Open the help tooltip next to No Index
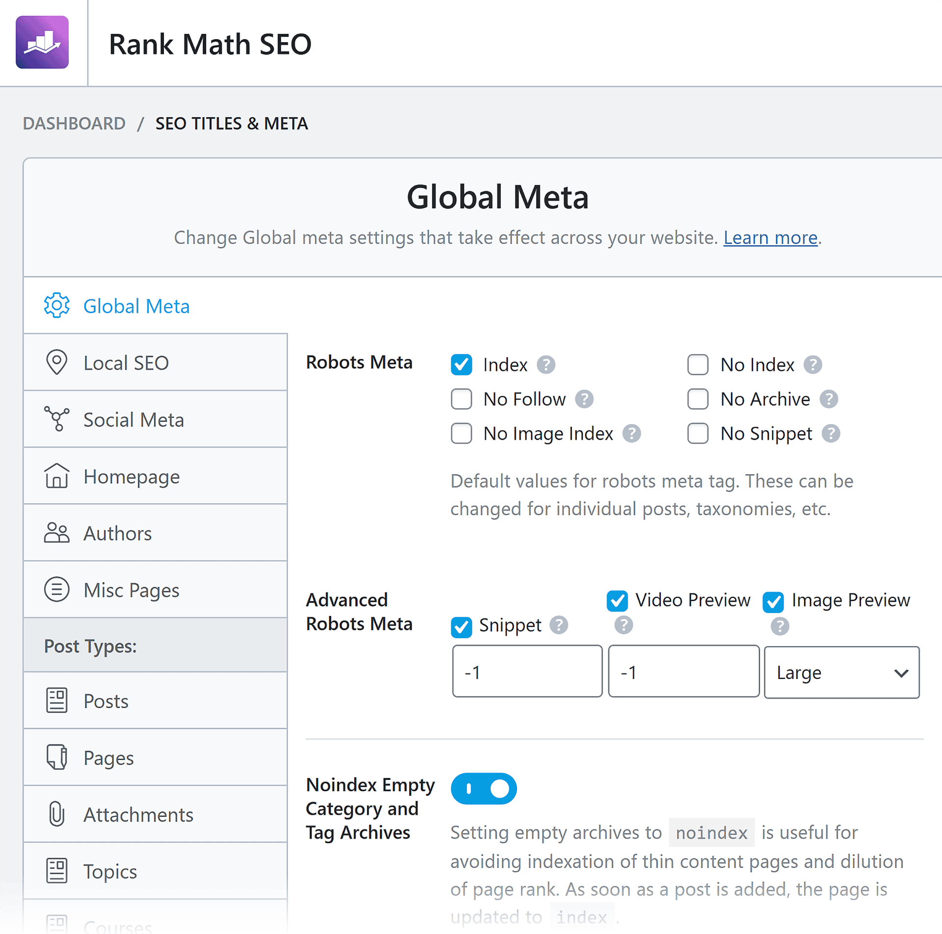942x934 pixels. pos(812,365)
